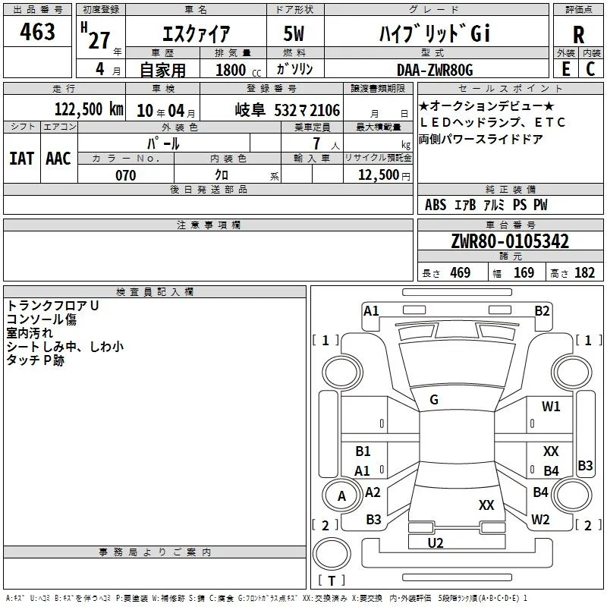Select the registration number 岐阜 532 field

(272, 108)
